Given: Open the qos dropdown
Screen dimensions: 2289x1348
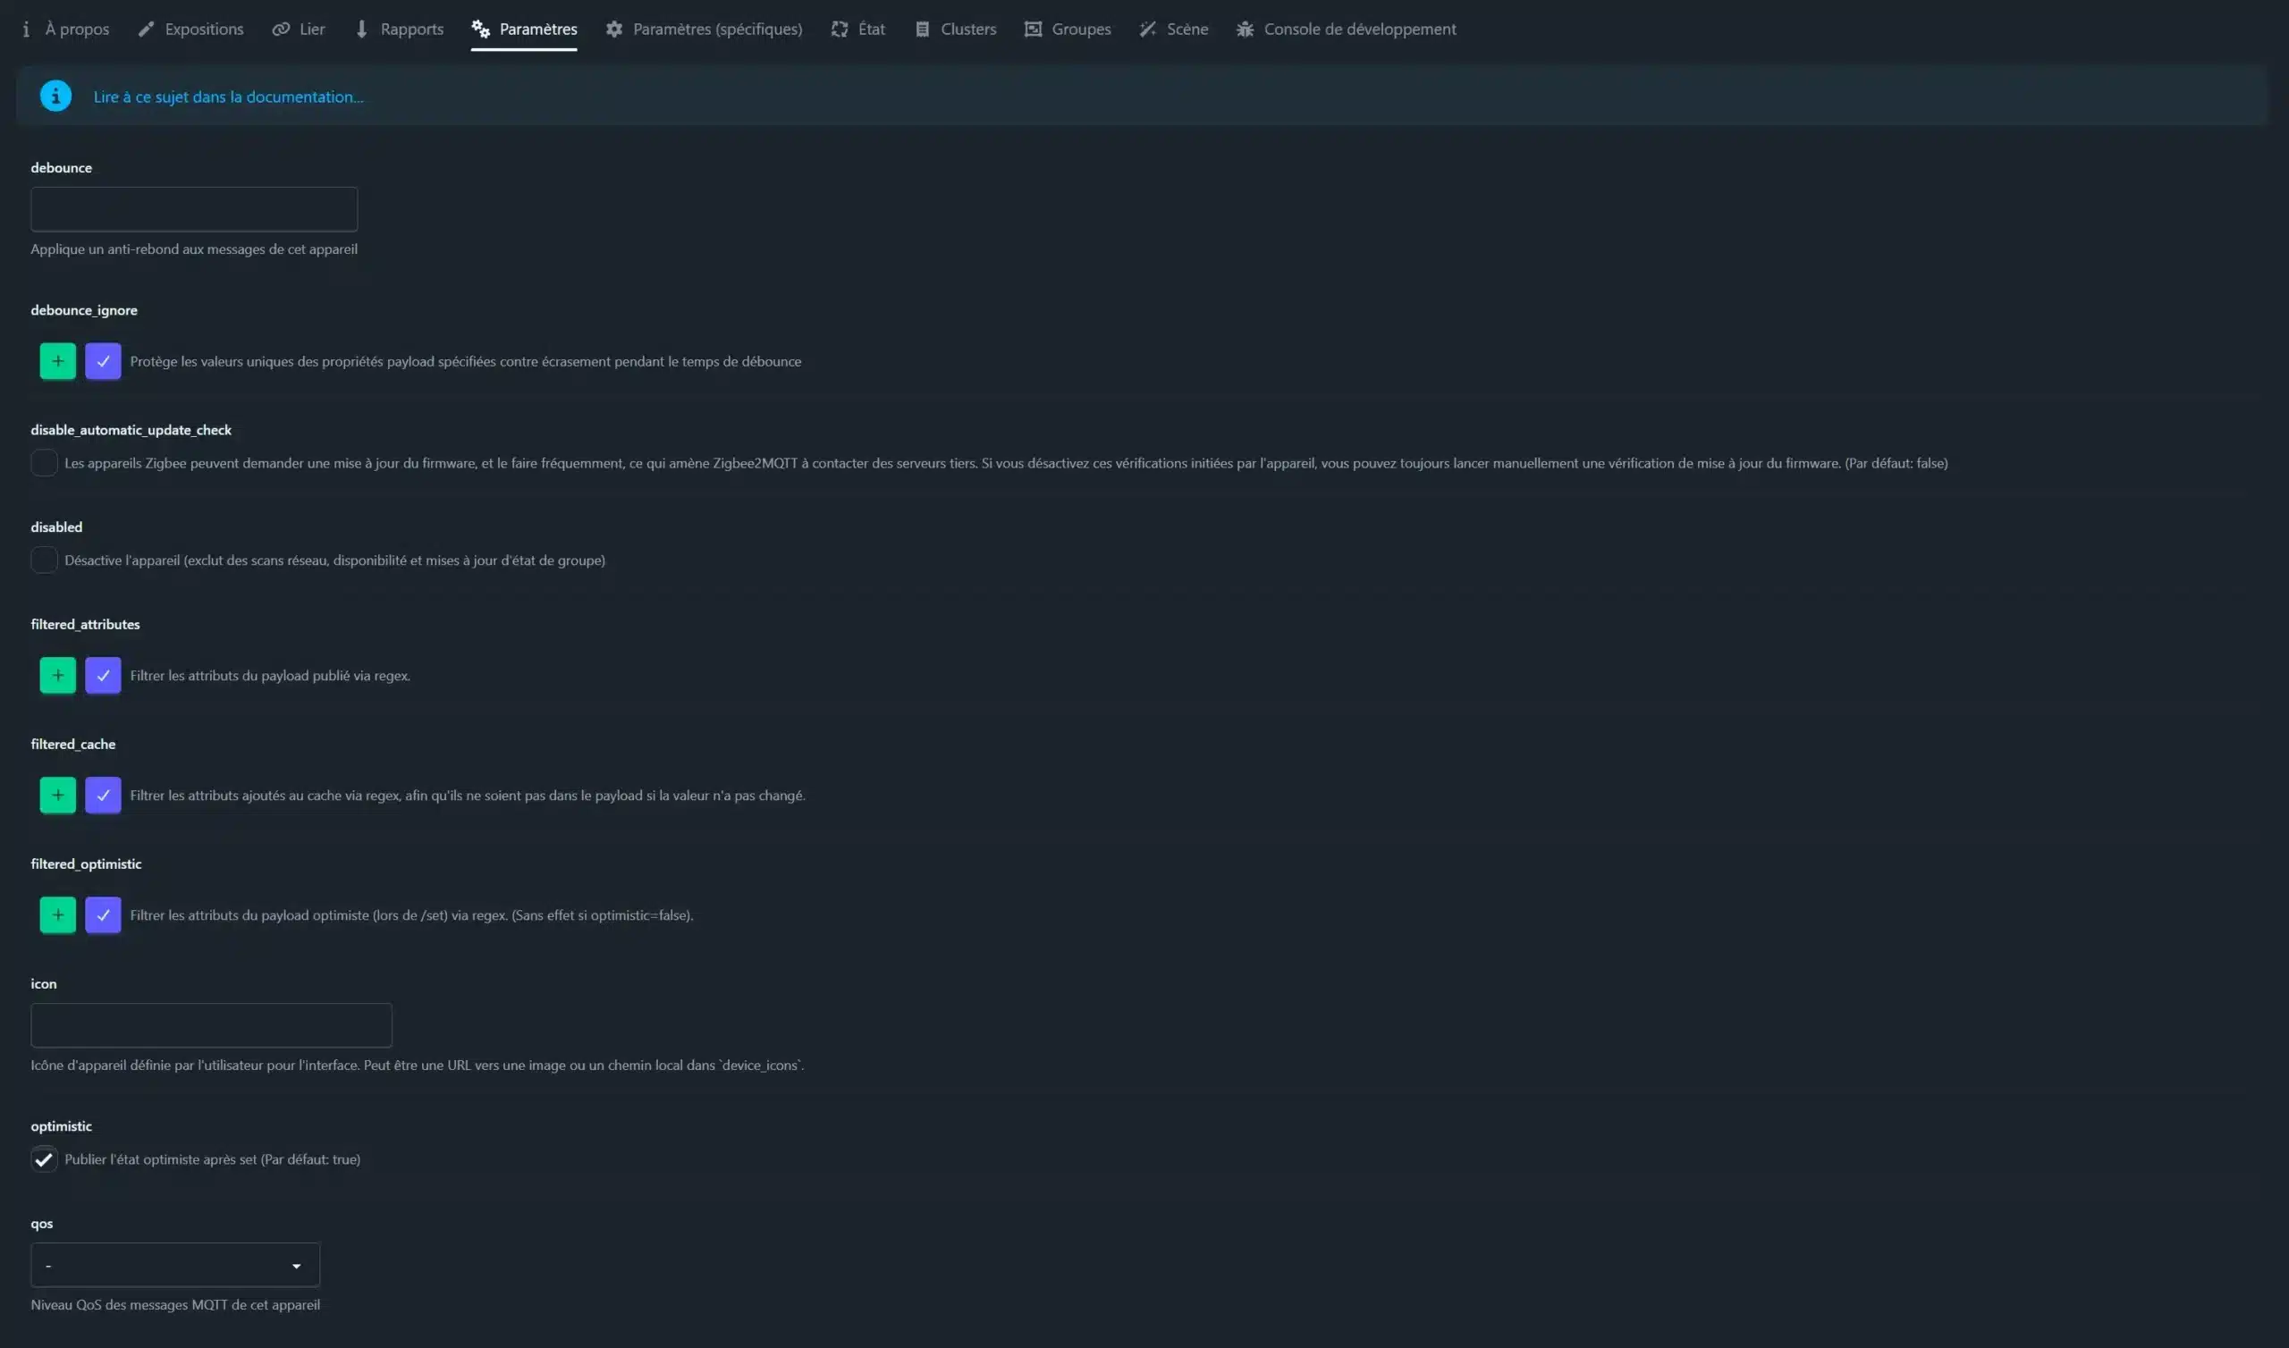Looking at the screenshot, I should click(174, 1266).
